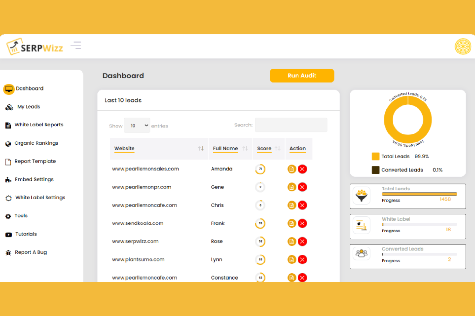Open Tools menu item
This screenshot has width=475, height=316.
pyautogui.click(x=21, y=216)
